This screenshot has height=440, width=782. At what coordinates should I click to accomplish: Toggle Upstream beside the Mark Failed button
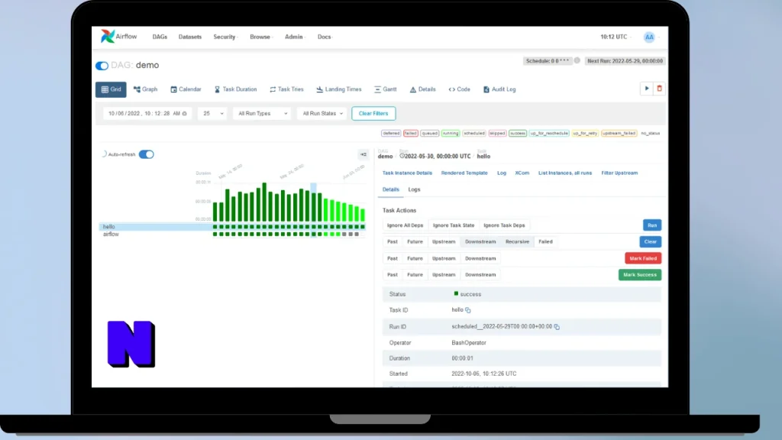coord(444,258)
